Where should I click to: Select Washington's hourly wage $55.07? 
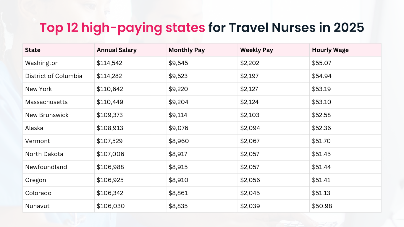(x=321, y=63)
